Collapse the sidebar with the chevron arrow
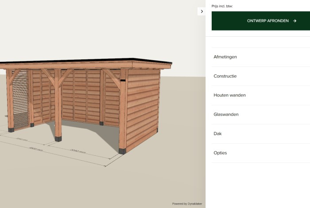Viewport: 310px width, 208px height. pos(202,12)
